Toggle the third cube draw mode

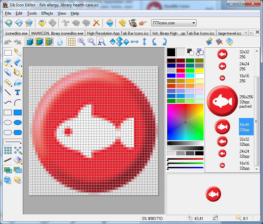[x=49, y=42]
